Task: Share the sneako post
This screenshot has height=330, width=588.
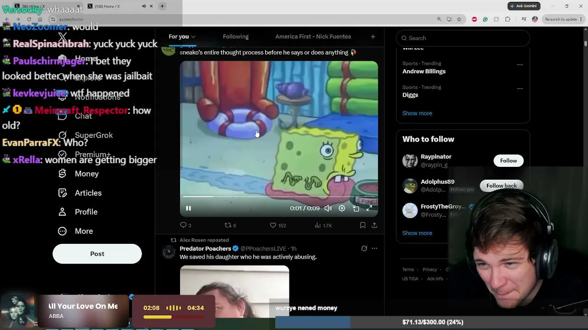Action: tap(374, 225)
